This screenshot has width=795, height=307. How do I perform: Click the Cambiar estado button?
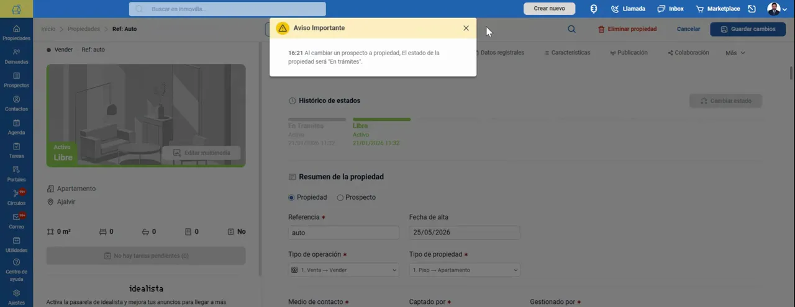click(x=725, y=100)
